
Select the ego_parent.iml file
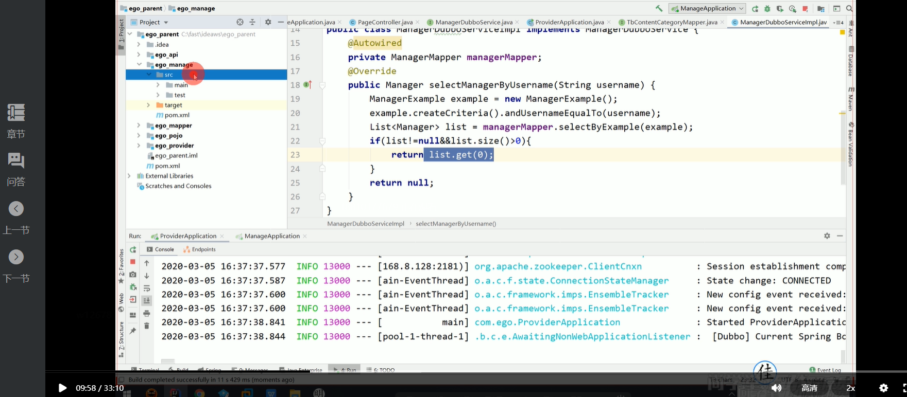[172, 156]
